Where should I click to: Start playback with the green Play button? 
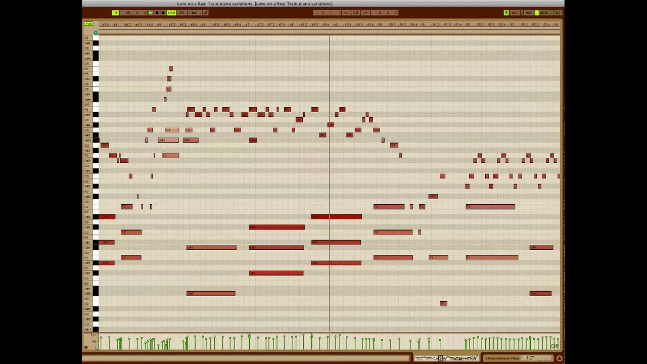151,13
